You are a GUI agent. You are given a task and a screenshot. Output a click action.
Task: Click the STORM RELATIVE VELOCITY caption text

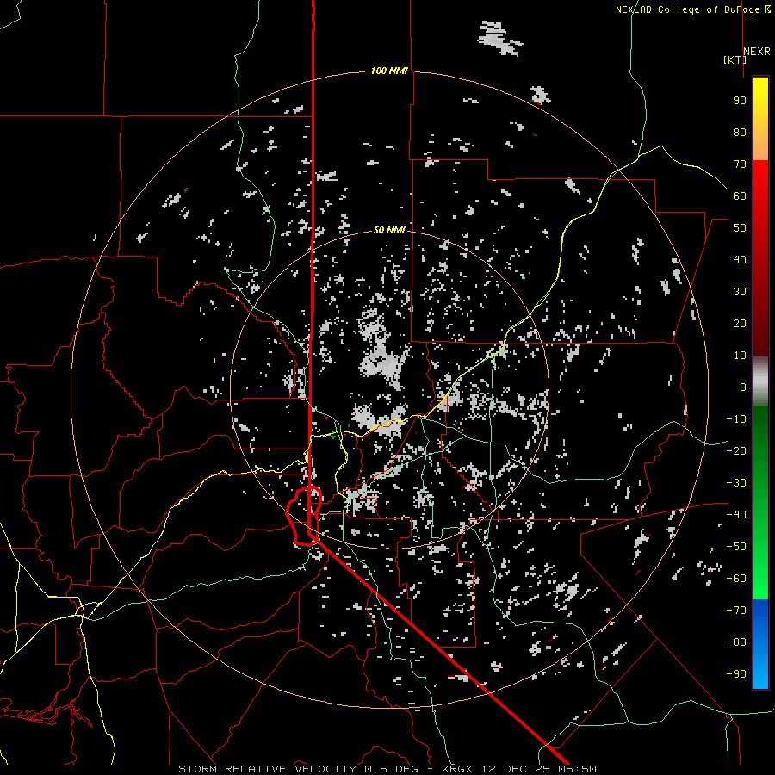click(x=267, y=769)
